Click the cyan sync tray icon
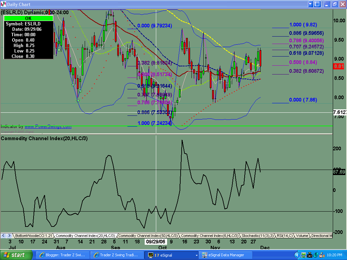 [315, 255]
